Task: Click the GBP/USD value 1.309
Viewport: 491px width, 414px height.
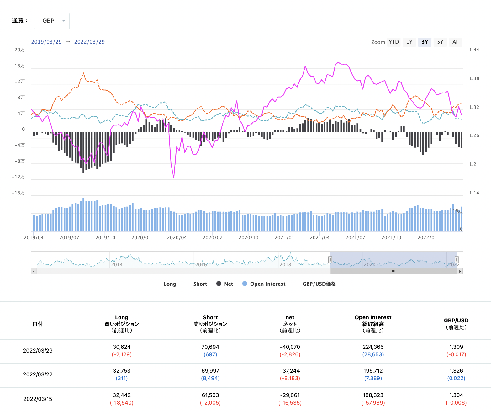Action: click(x=456, y=347)
